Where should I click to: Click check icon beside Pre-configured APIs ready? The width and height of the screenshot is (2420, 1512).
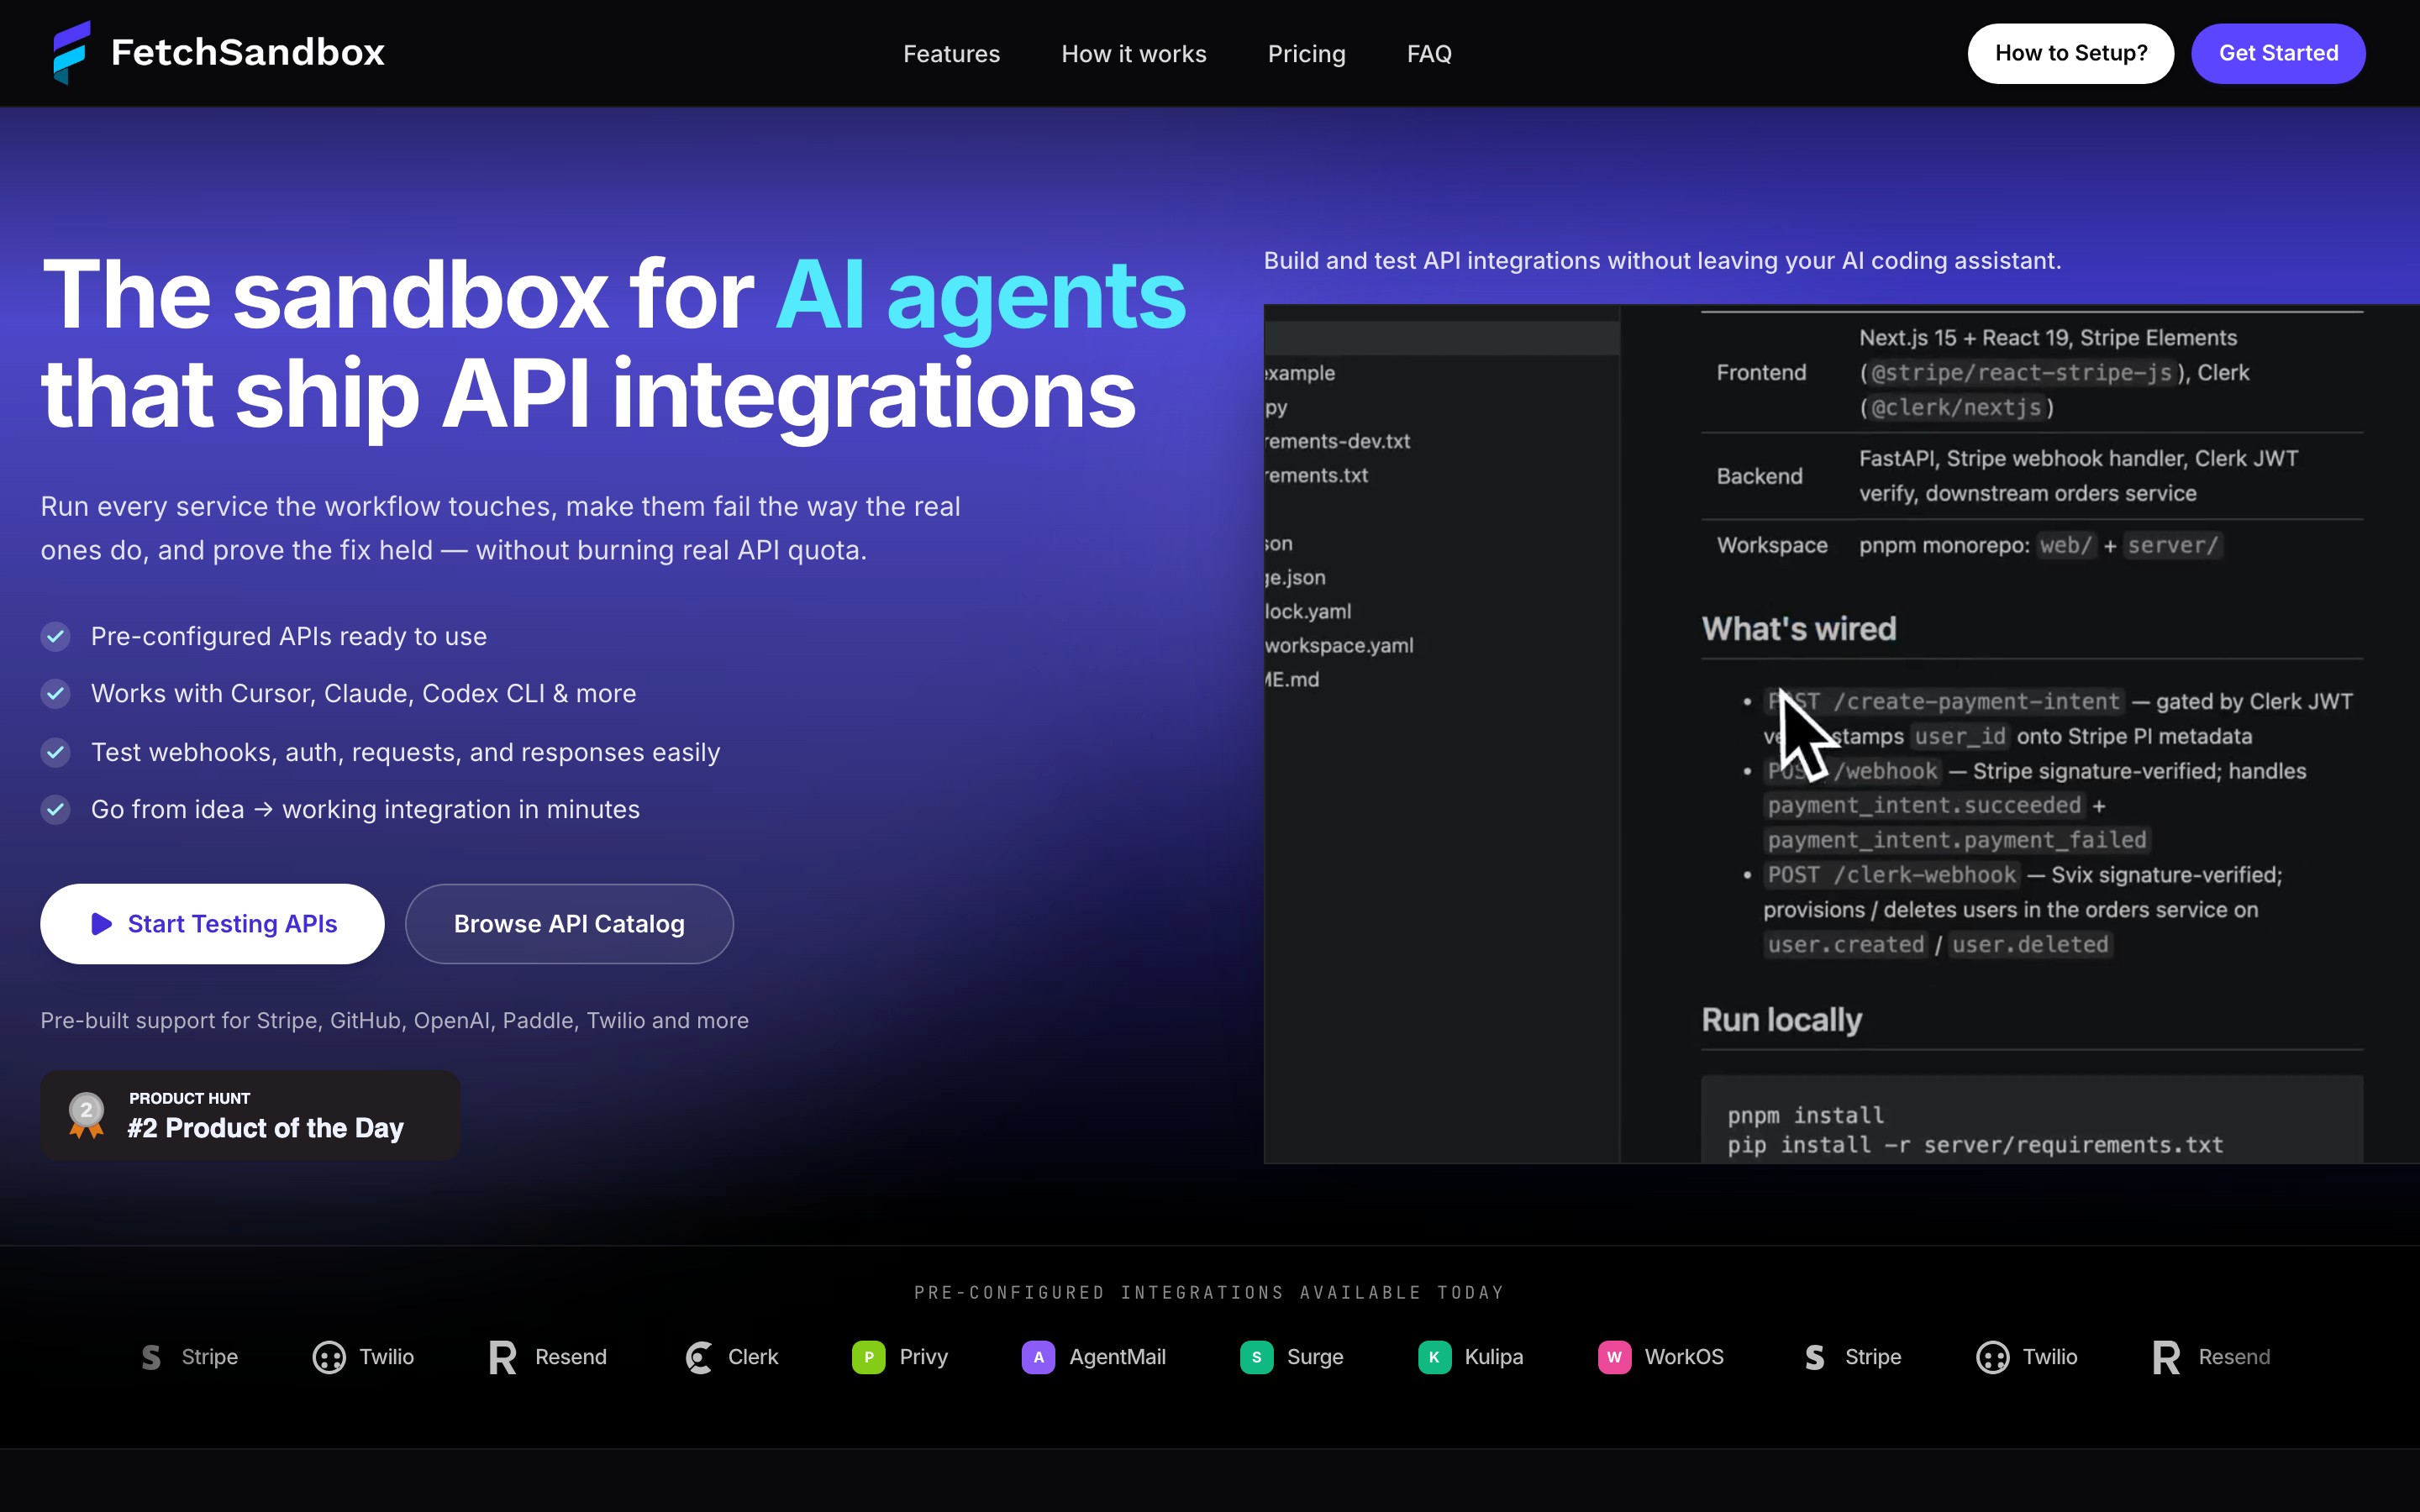click(x=56, y=636)
